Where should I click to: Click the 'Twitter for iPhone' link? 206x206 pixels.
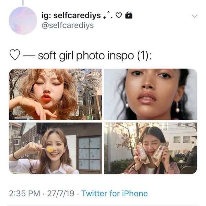115,193
